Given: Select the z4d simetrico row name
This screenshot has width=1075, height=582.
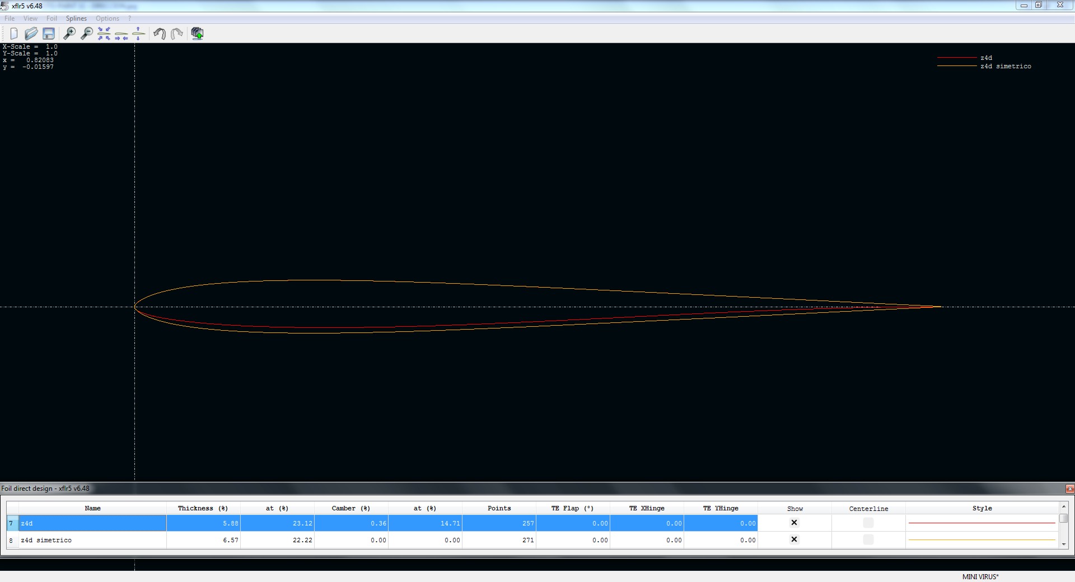Looking at the screenshot, I should coord(46,540).
